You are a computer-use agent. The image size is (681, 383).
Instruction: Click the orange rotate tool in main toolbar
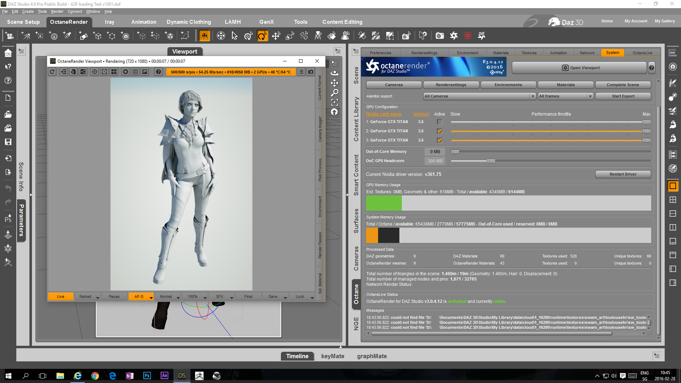pyautogui.click(x=262, y=35)
